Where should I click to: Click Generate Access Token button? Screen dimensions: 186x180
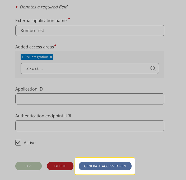[105, 166]
